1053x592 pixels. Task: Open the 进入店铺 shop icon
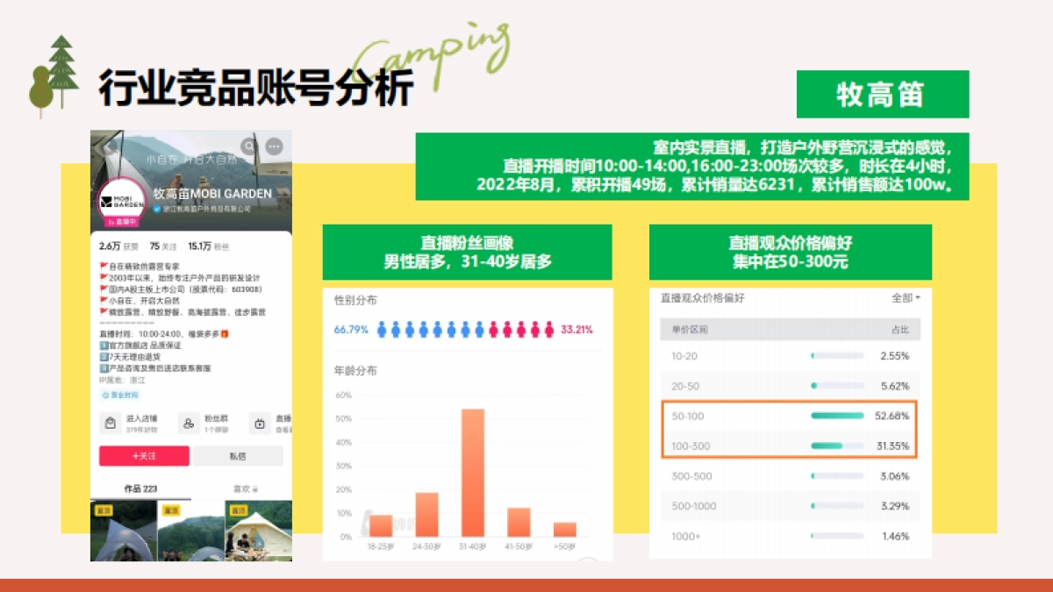[x=111, y=423]
